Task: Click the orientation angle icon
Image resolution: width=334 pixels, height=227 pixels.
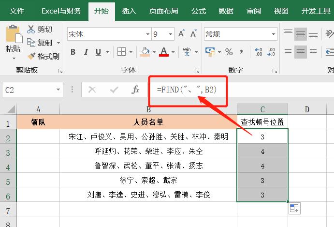Action: 330,34
